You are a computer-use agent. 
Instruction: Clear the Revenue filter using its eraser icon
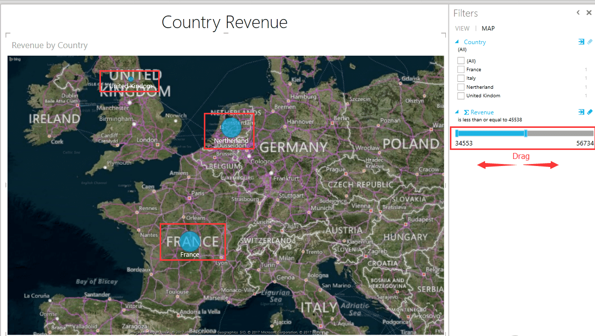(x=589, y=112)
